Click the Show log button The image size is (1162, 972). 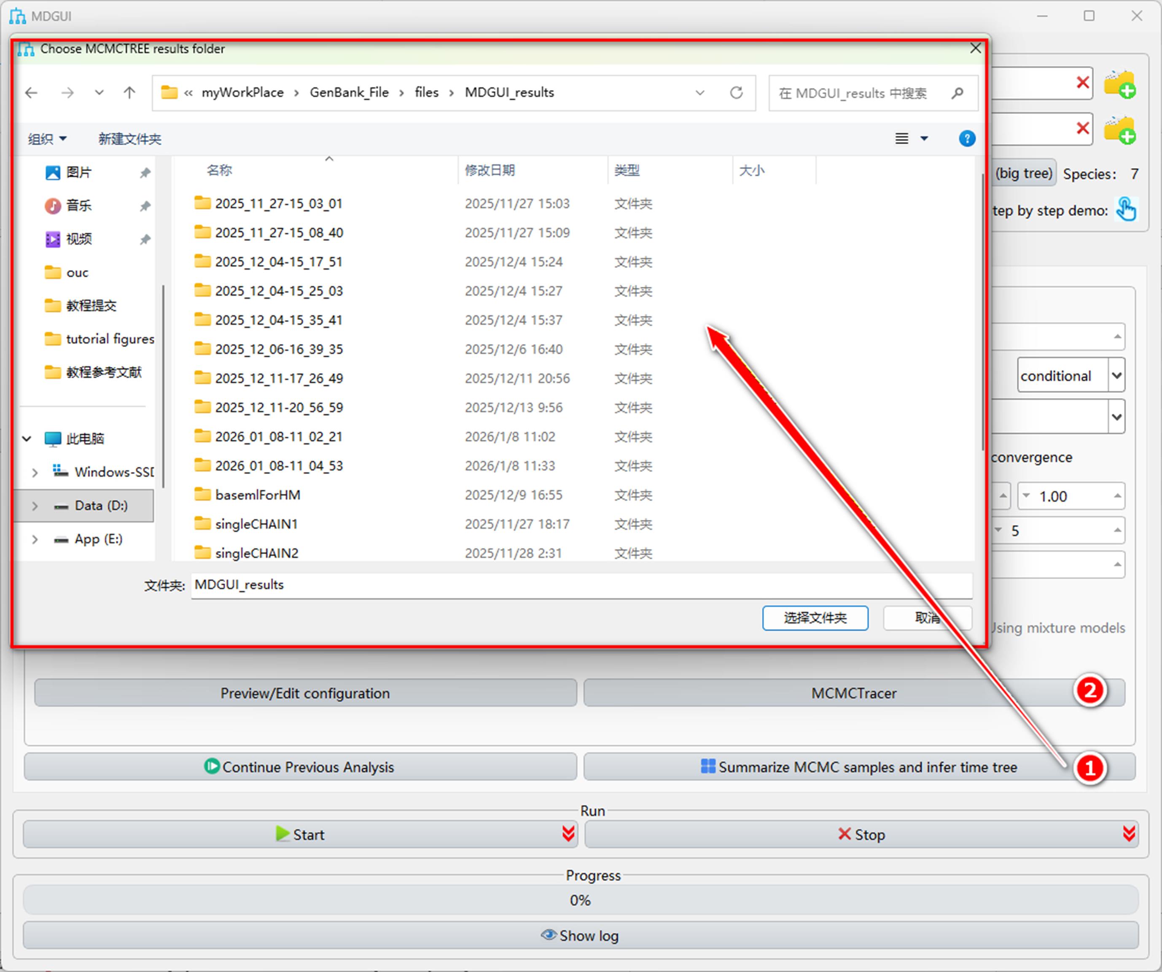(x=581, y=935)
